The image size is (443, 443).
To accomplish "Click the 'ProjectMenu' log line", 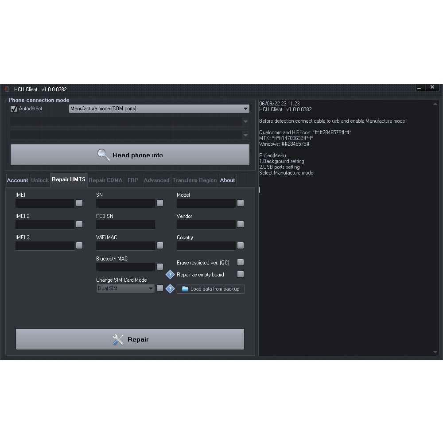I will (x=272, y=155).
